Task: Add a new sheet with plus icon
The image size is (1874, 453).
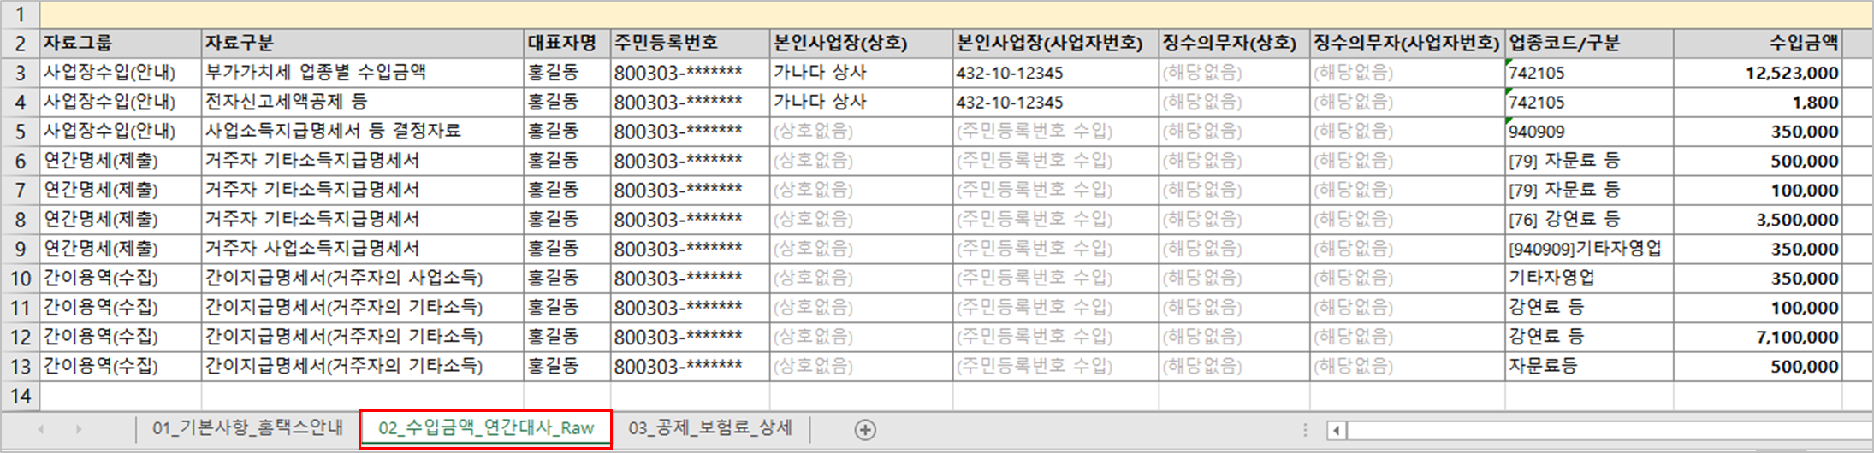Action: (x=865, y=430)
